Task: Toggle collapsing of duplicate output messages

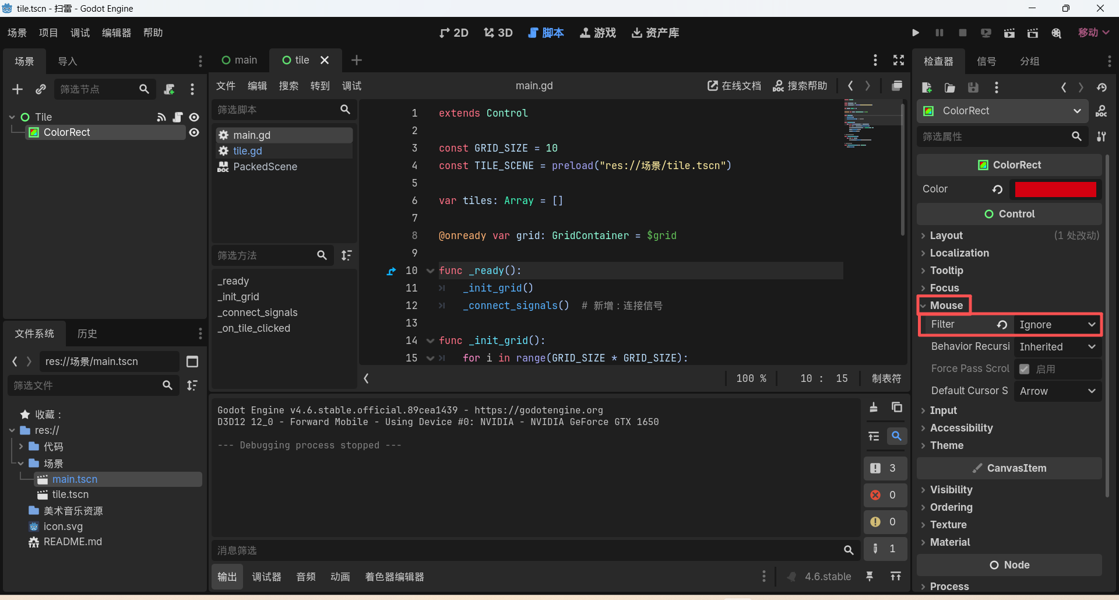Action: click(x=874, y=436)
